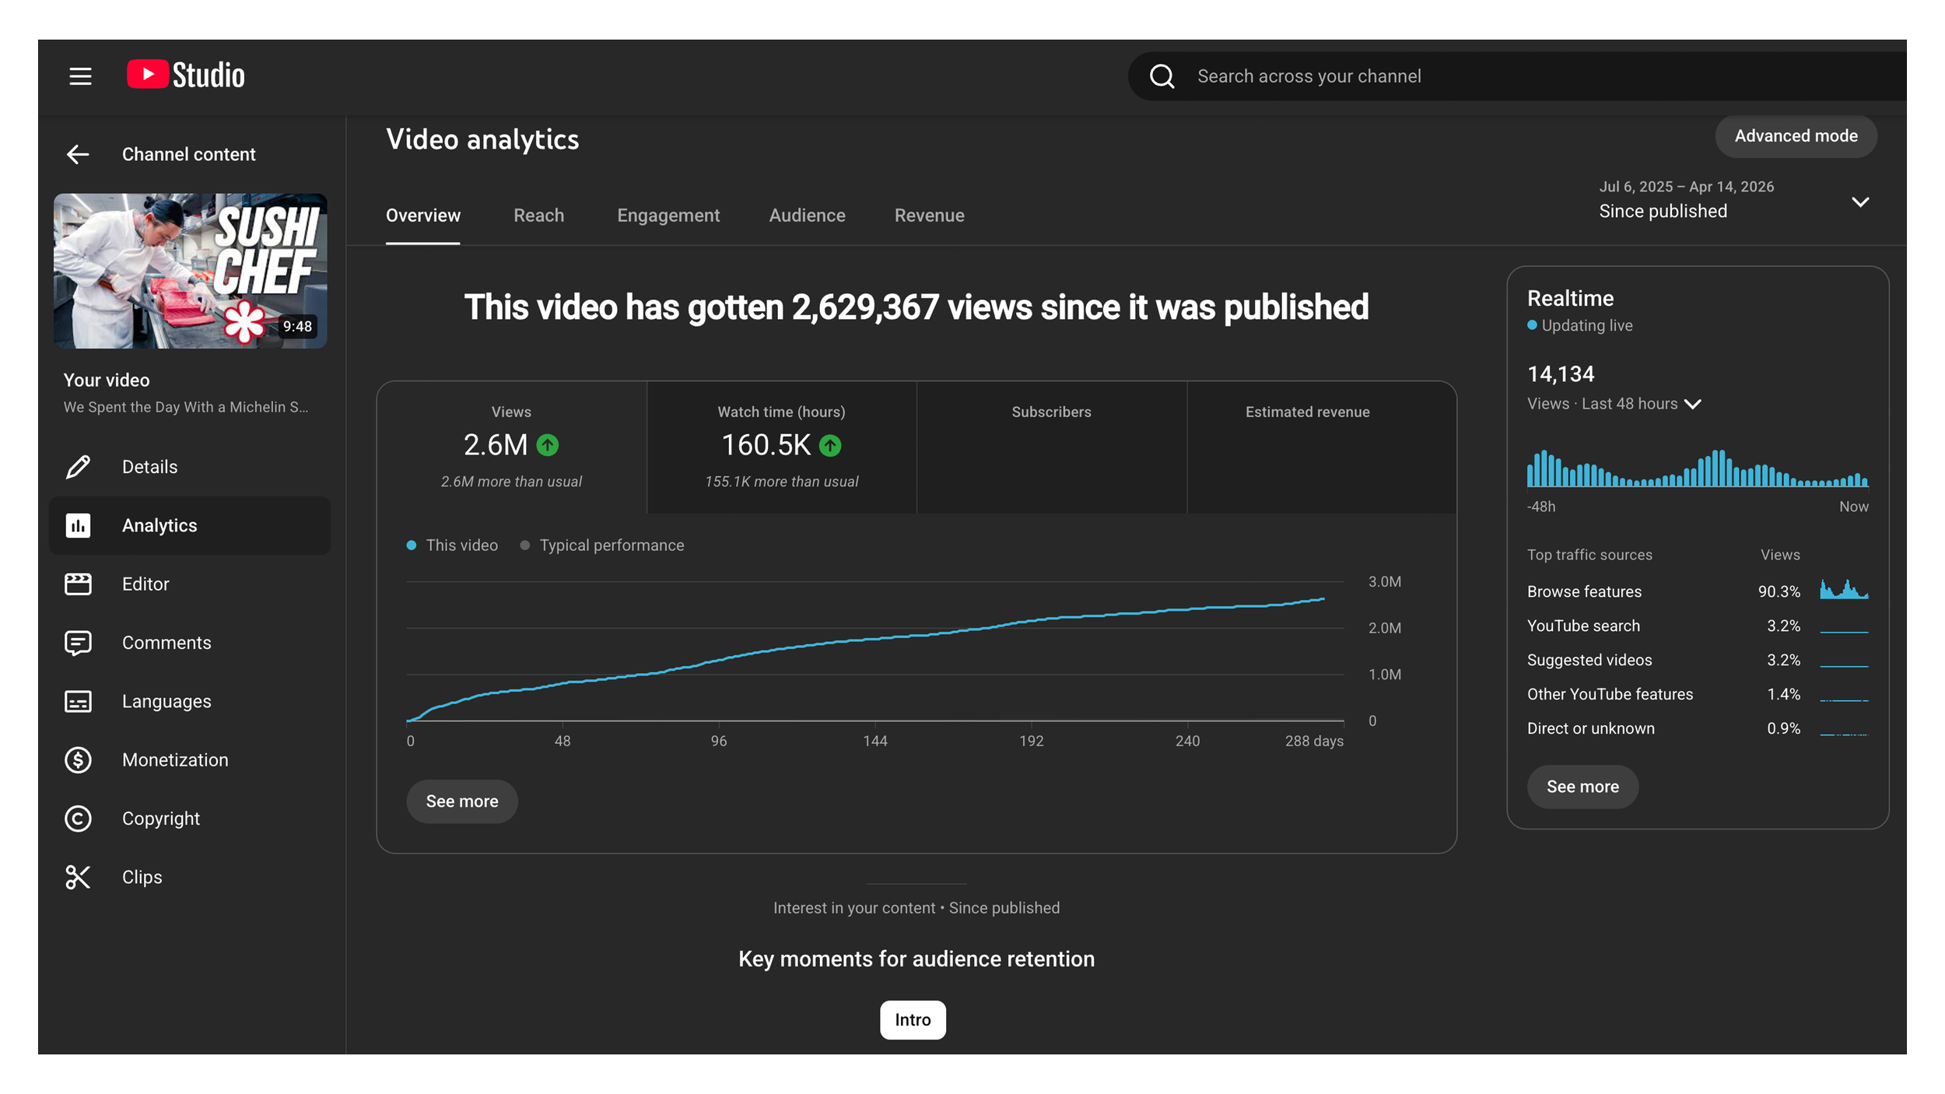This screenshot has width=1945, height=1094.
Task: Click See more under Realtime panel
Action: tap(1582, 787)
